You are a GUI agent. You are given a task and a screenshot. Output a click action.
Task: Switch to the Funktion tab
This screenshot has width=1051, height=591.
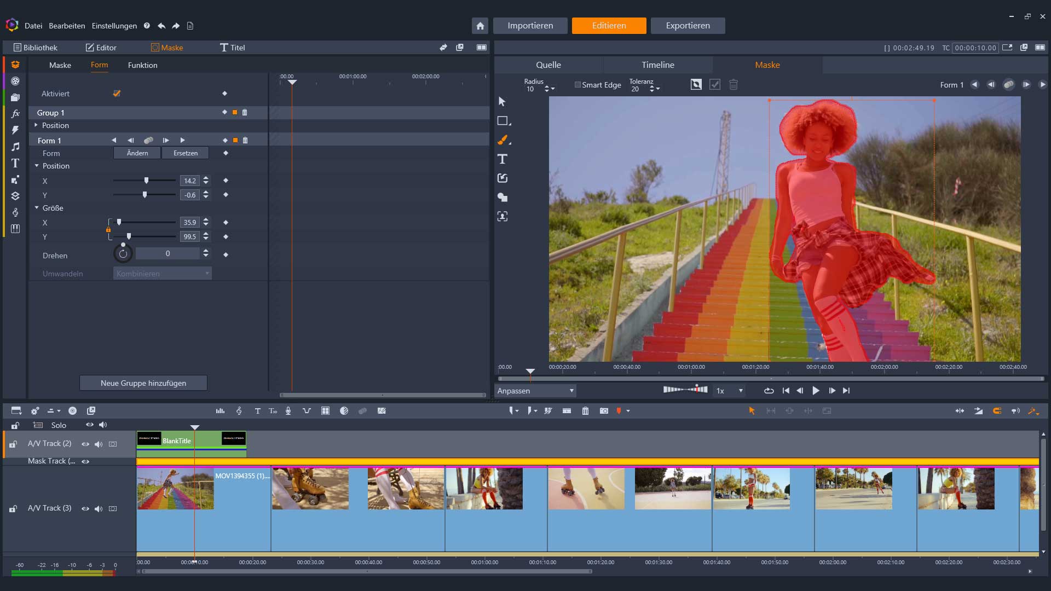pyautogui.click(x=142, y=65)
